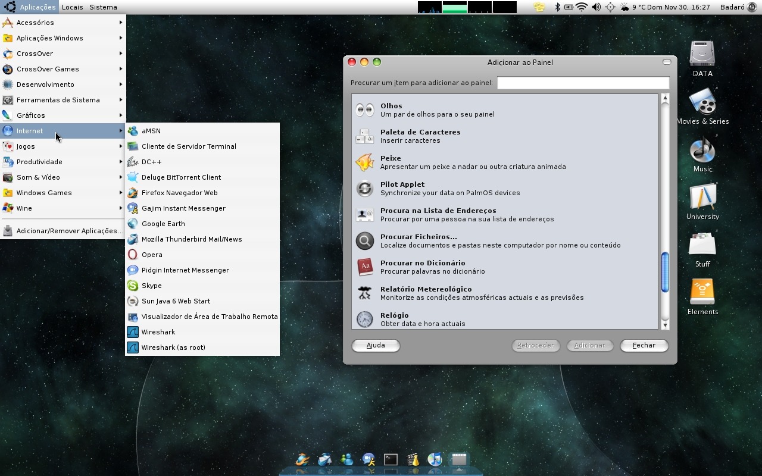Expand the Jogos submenu

(63, 146)
